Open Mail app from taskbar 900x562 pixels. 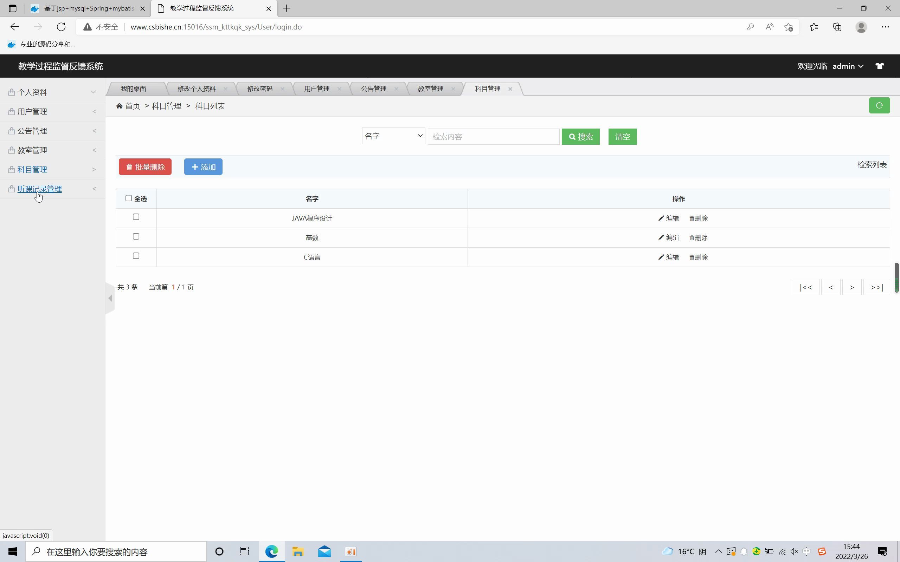pos(324,551)
